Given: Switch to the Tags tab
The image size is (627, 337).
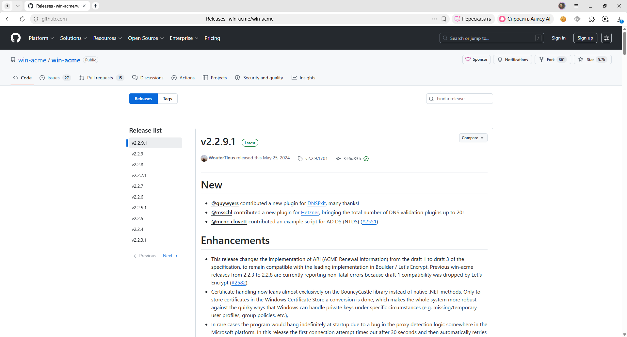Looking at the screenshot, I should [168, 99].
